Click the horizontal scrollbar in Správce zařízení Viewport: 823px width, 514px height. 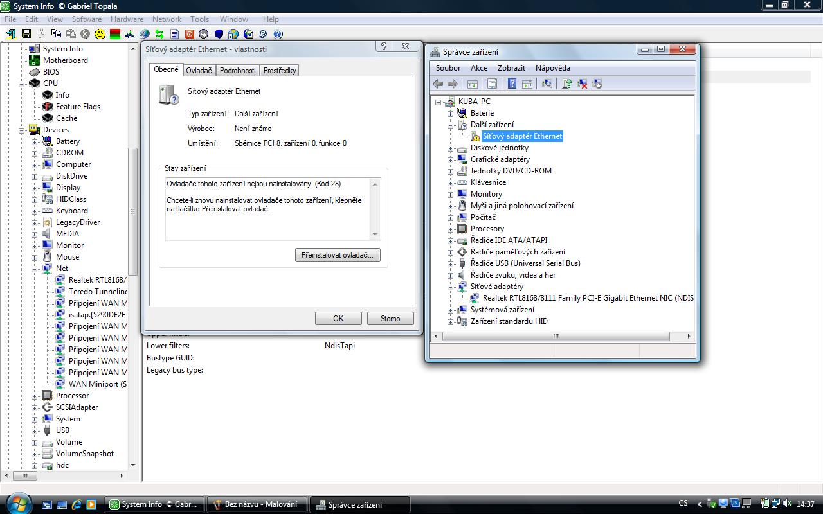556,336
